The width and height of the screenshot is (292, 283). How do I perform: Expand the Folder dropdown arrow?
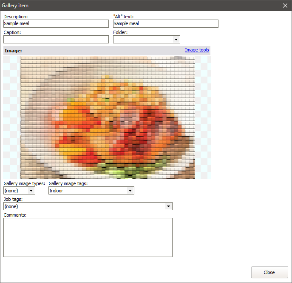pos(176,40)
